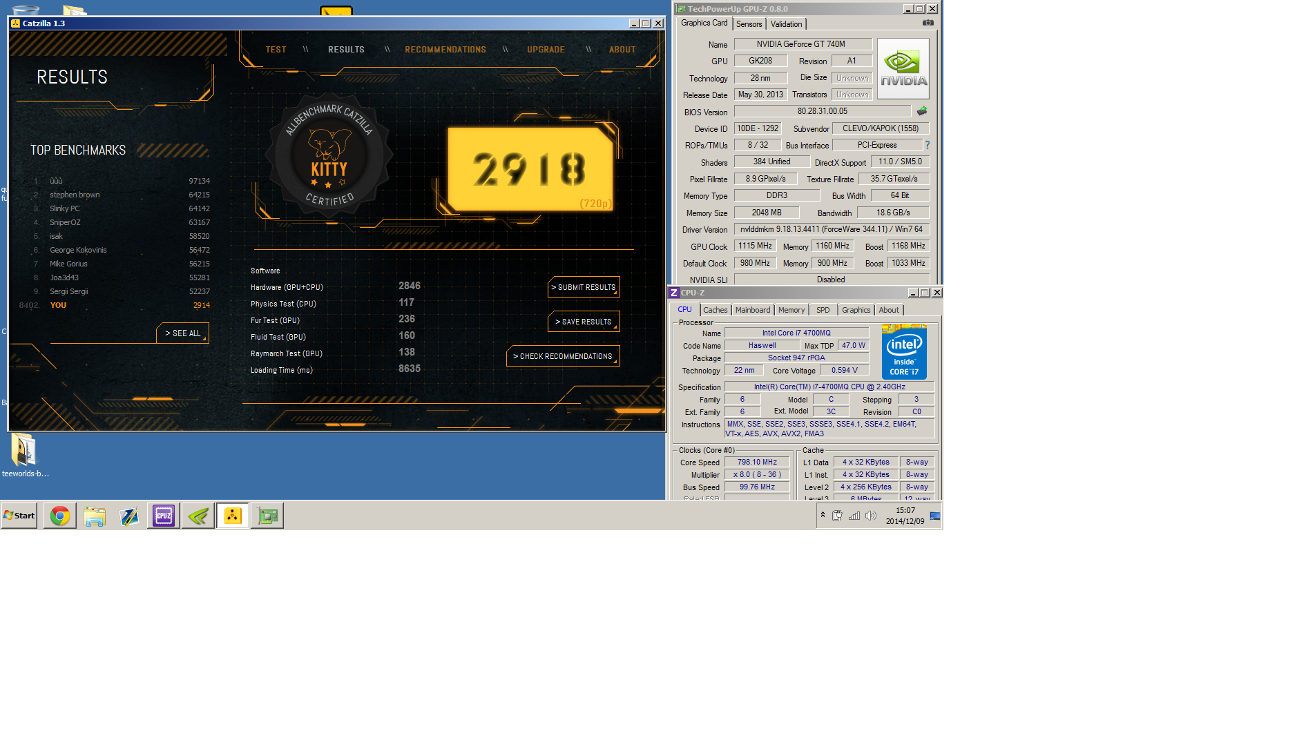Click the CPU-Z Multiplier x 8.0 value

click(757, 474)
